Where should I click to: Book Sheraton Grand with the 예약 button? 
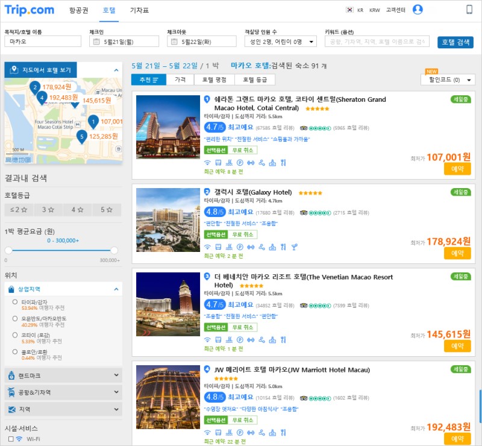[457, 169]
